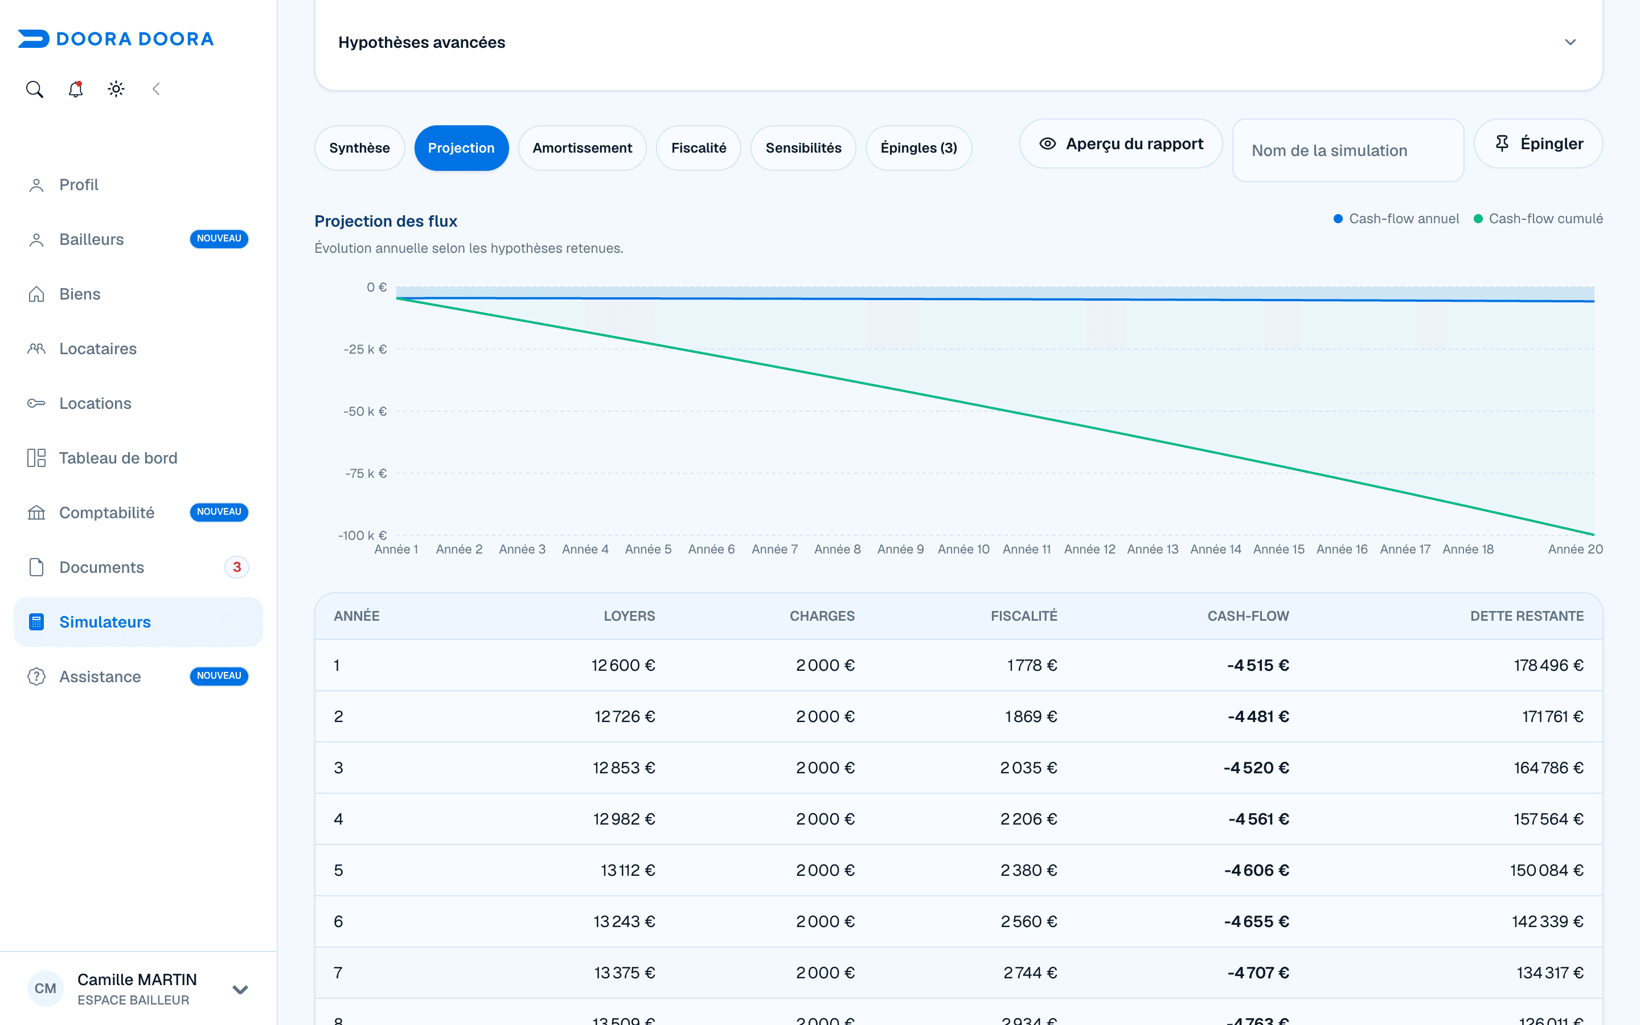Click the FISCALITÉ column header
Viewport: 1640px width, 1025px height.
click(1024, 616)
